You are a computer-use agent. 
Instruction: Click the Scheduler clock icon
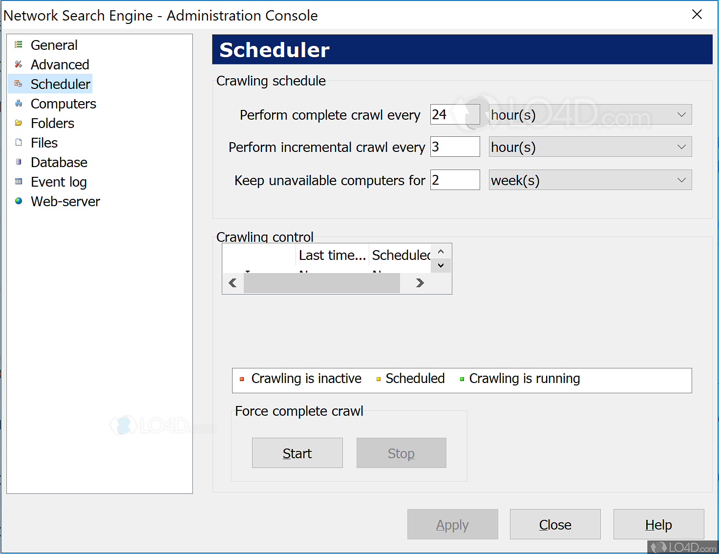tap(18, 84)
